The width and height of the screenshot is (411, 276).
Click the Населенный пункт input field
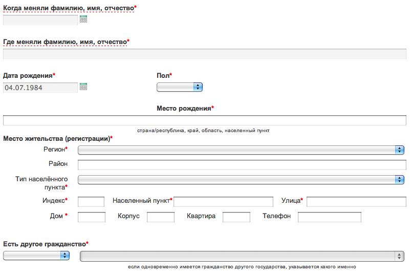223,202
